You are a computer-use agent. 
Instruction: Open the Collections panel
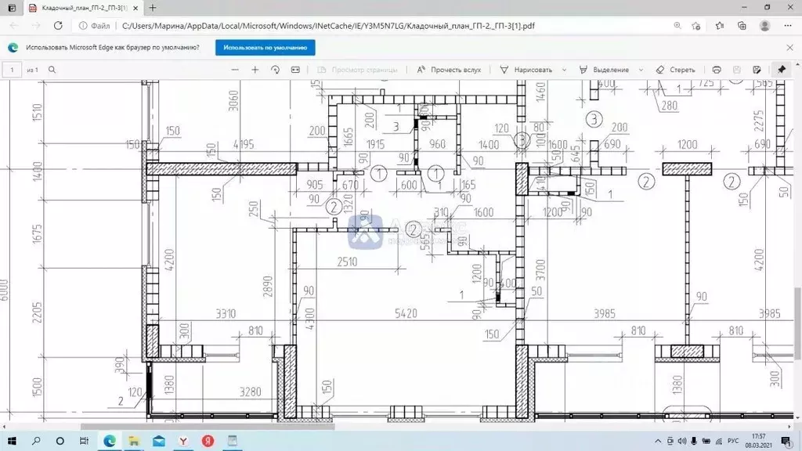[742, 26]
